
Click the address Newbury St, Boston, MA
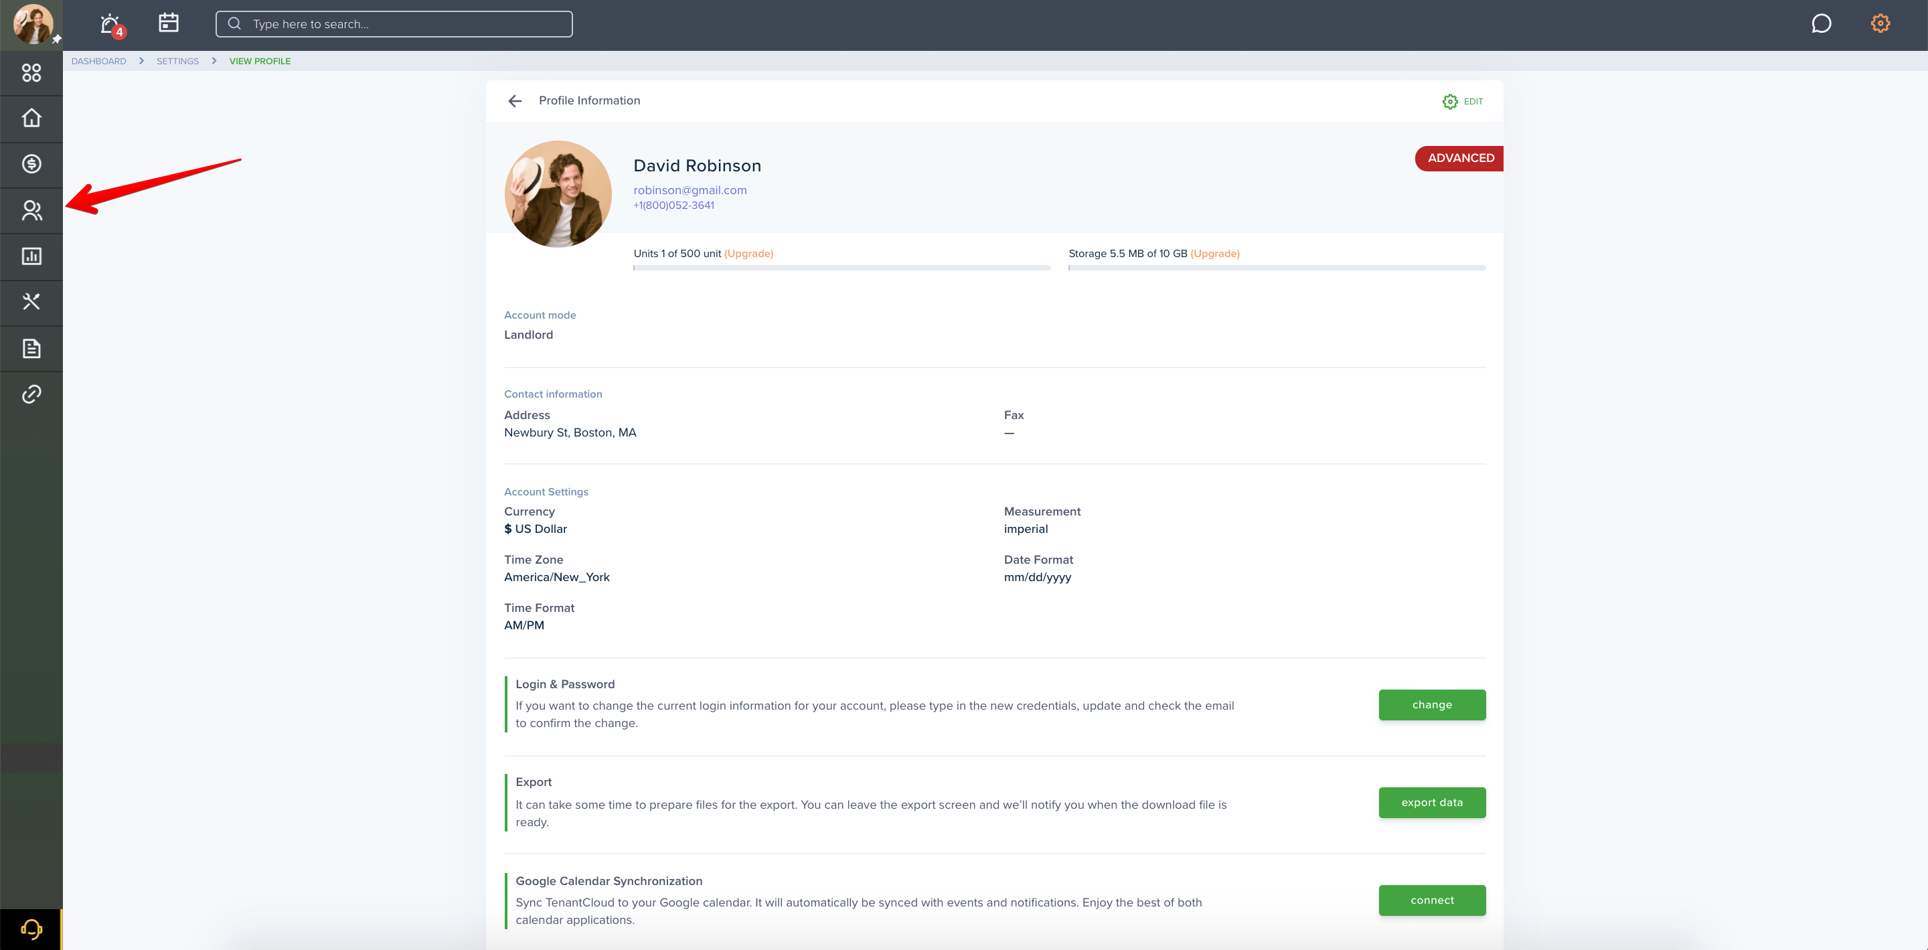click(x=570, y=432)
